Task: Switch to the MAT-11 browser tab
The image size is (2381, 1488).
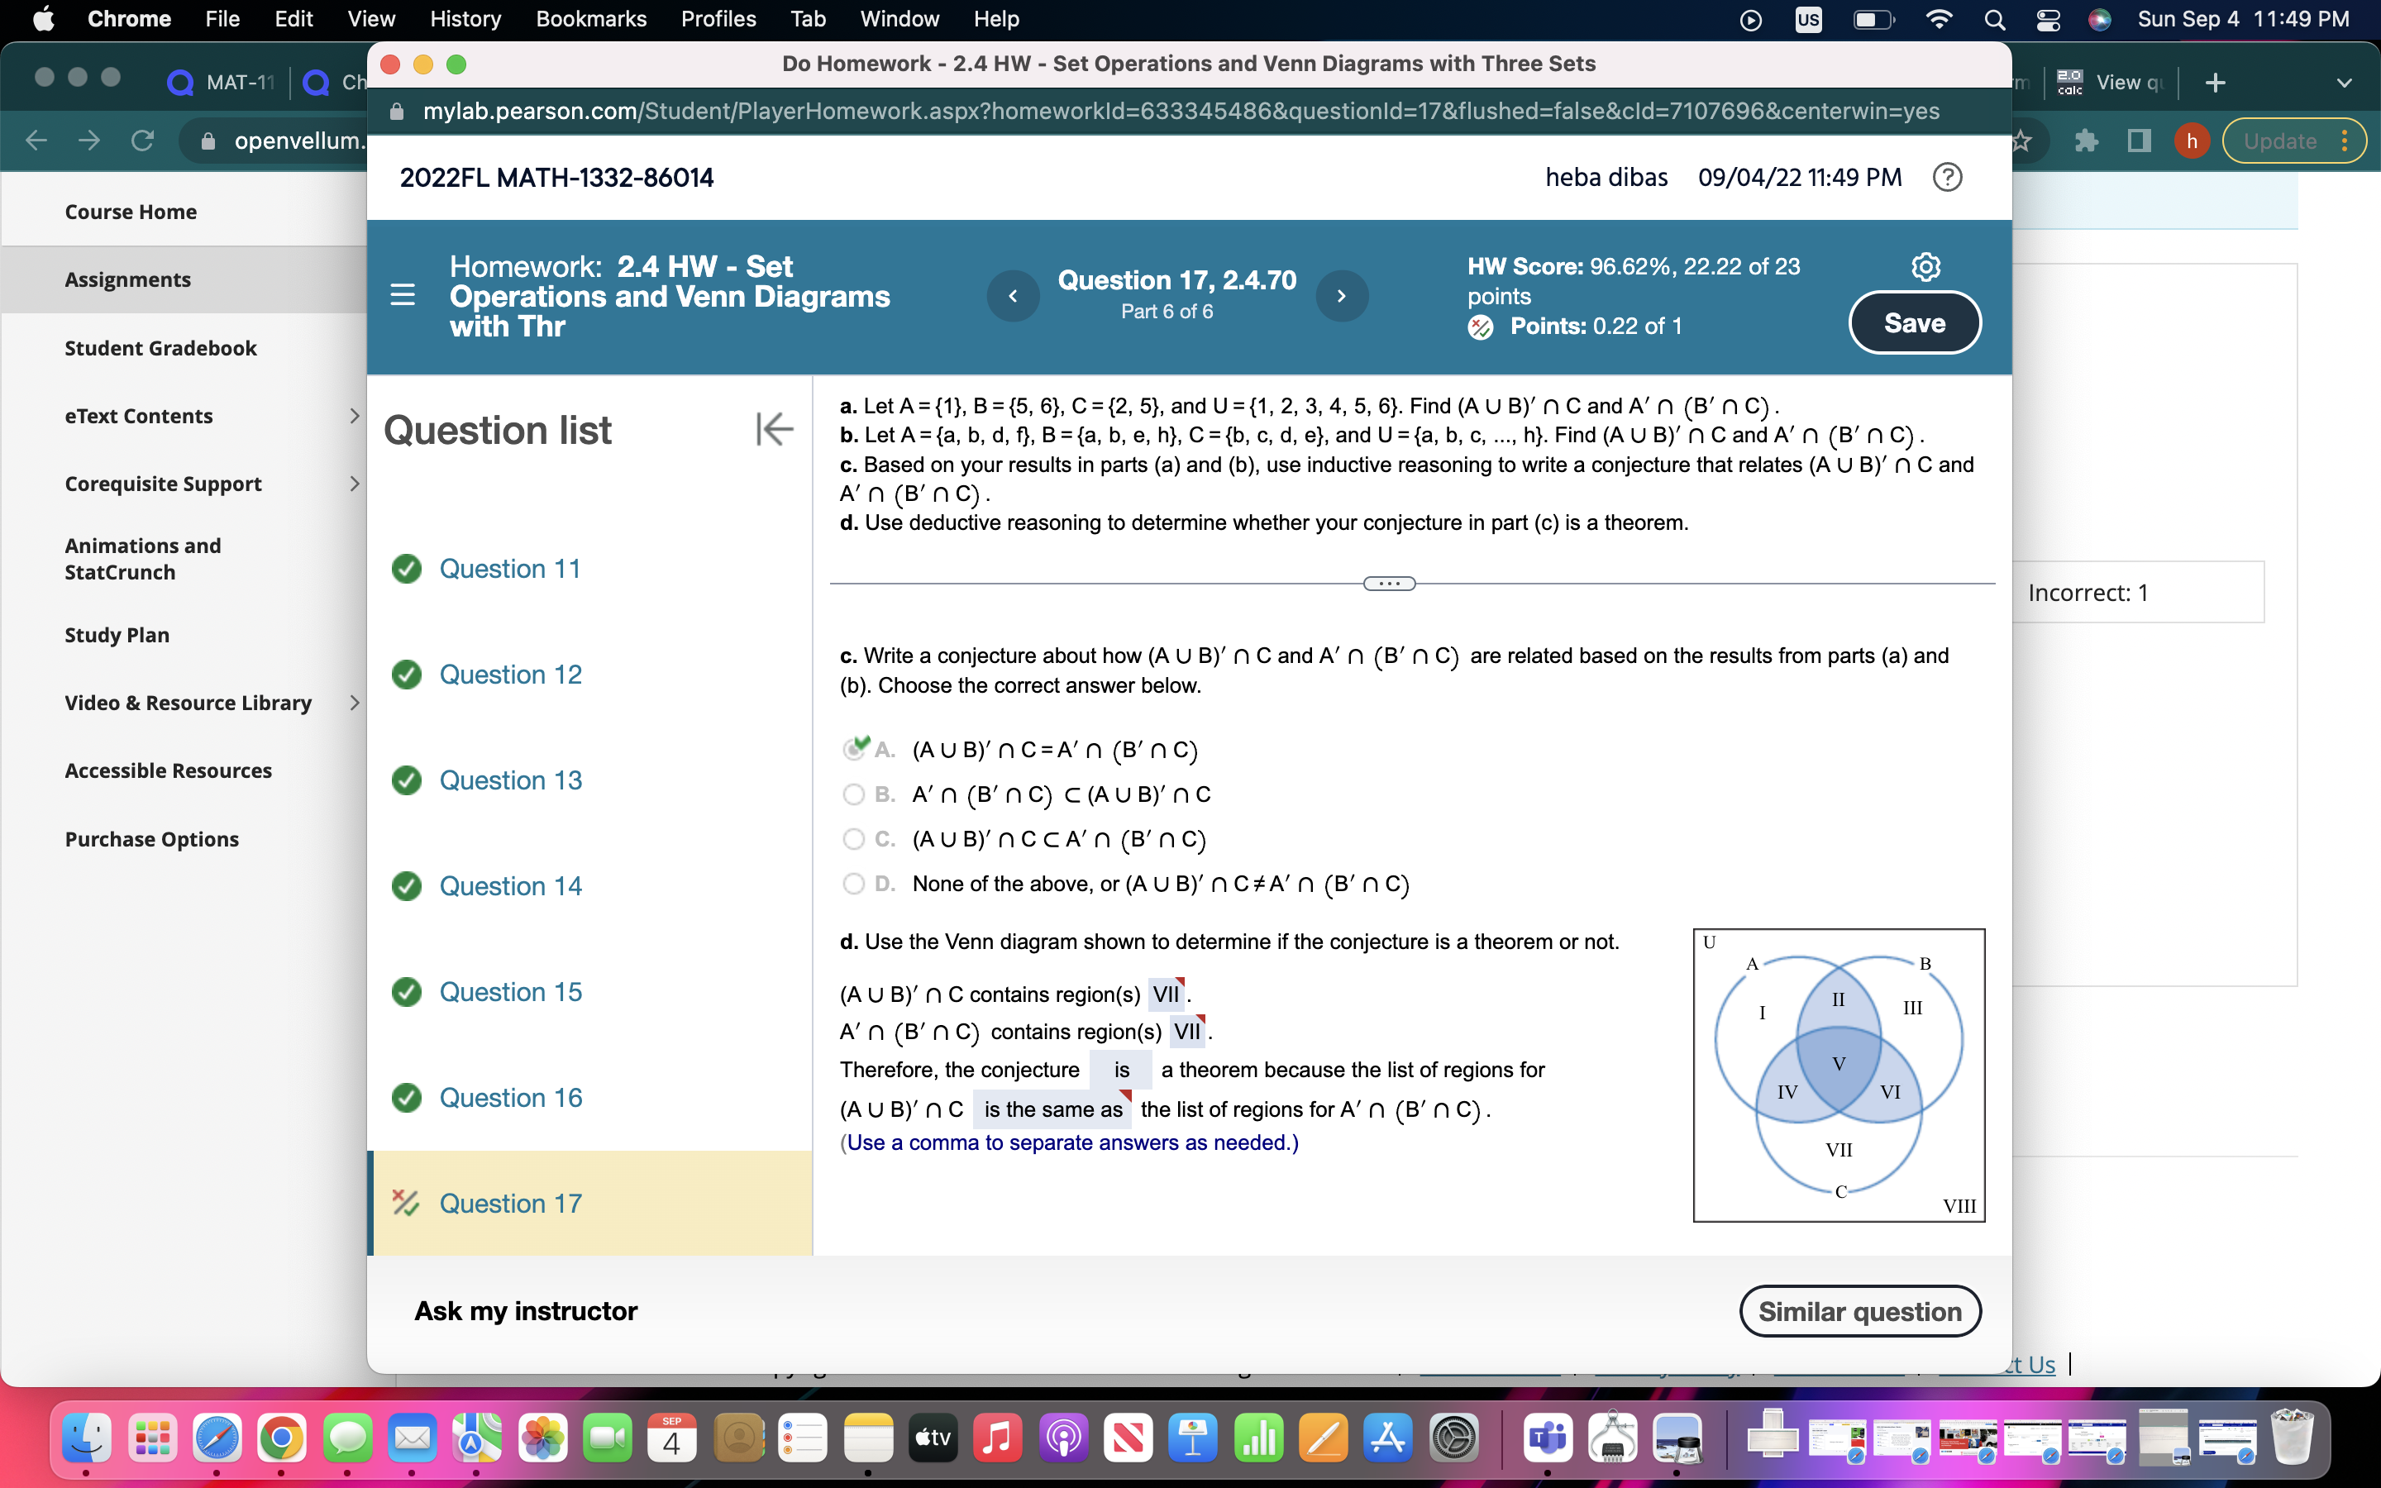Action: [218, 82]
